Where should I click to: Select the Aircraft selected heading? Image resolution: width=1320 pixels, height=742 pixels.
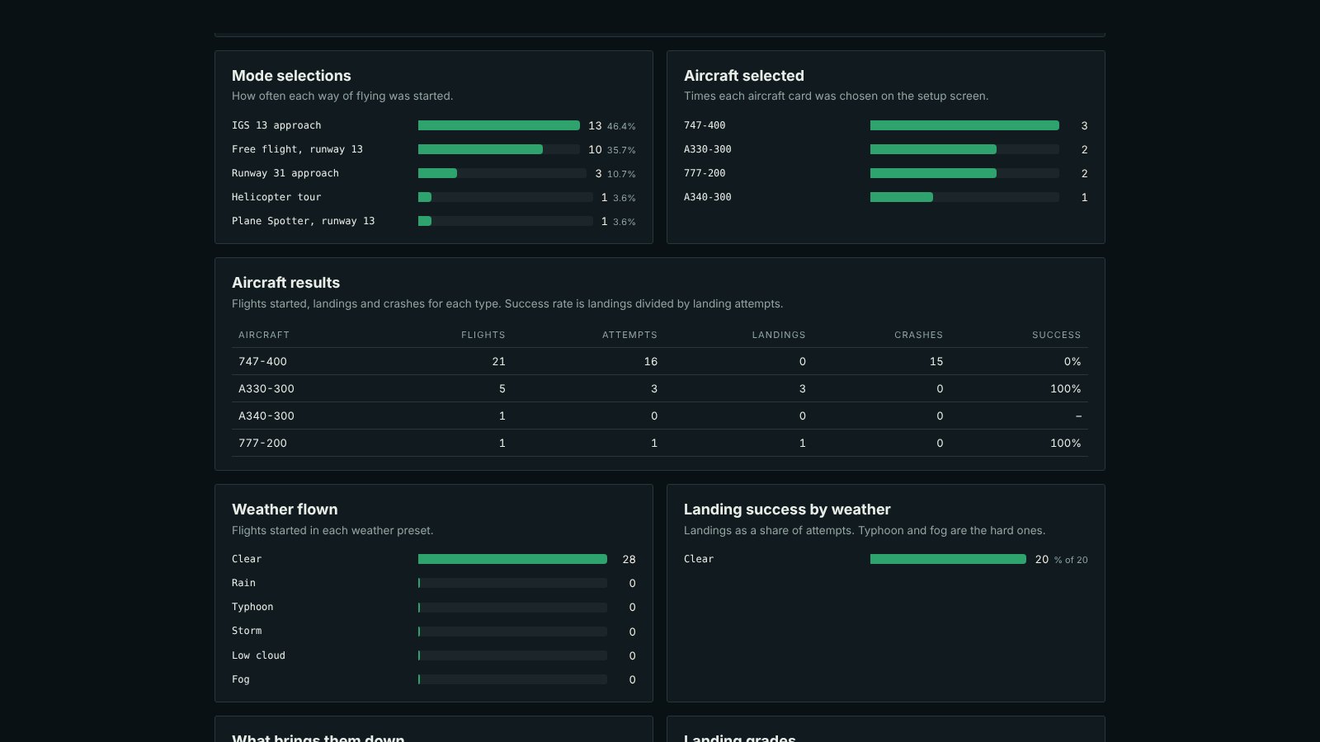click(x=744, y=76)
